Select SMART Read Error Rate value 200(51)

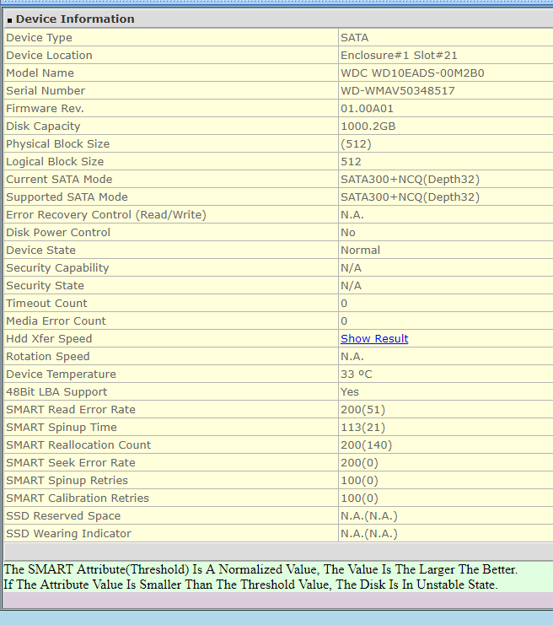(363, 409)
